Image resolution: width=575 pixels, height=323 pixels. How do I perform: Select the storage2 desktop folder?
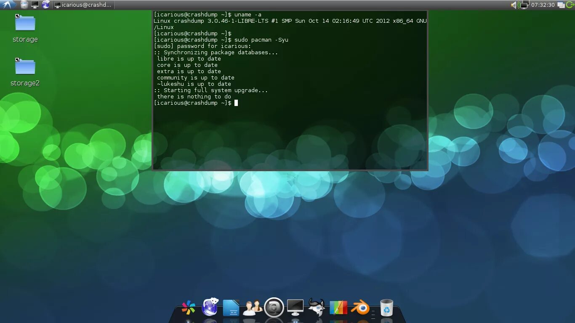25,72
